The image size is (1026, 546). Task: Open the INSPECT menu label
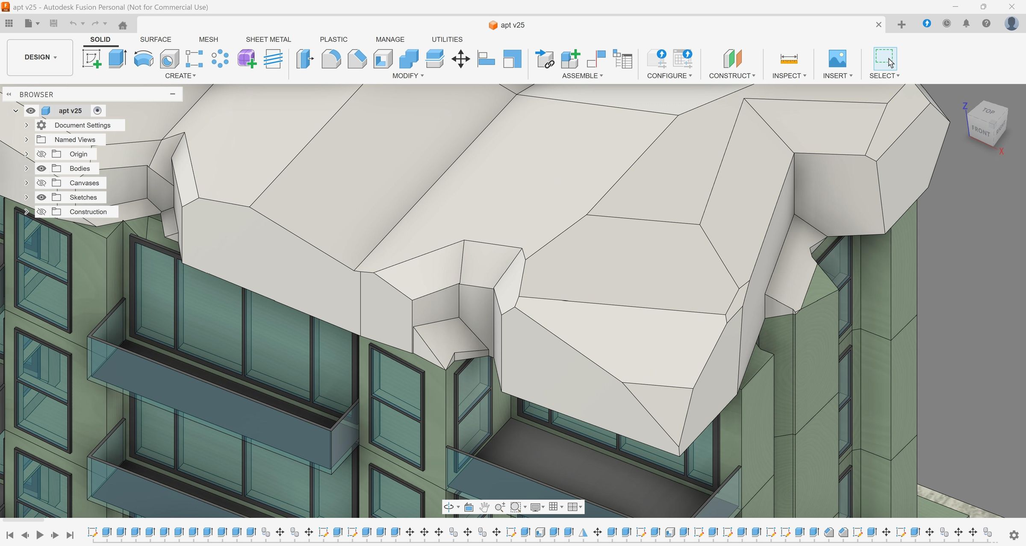(x=789, y=76)
